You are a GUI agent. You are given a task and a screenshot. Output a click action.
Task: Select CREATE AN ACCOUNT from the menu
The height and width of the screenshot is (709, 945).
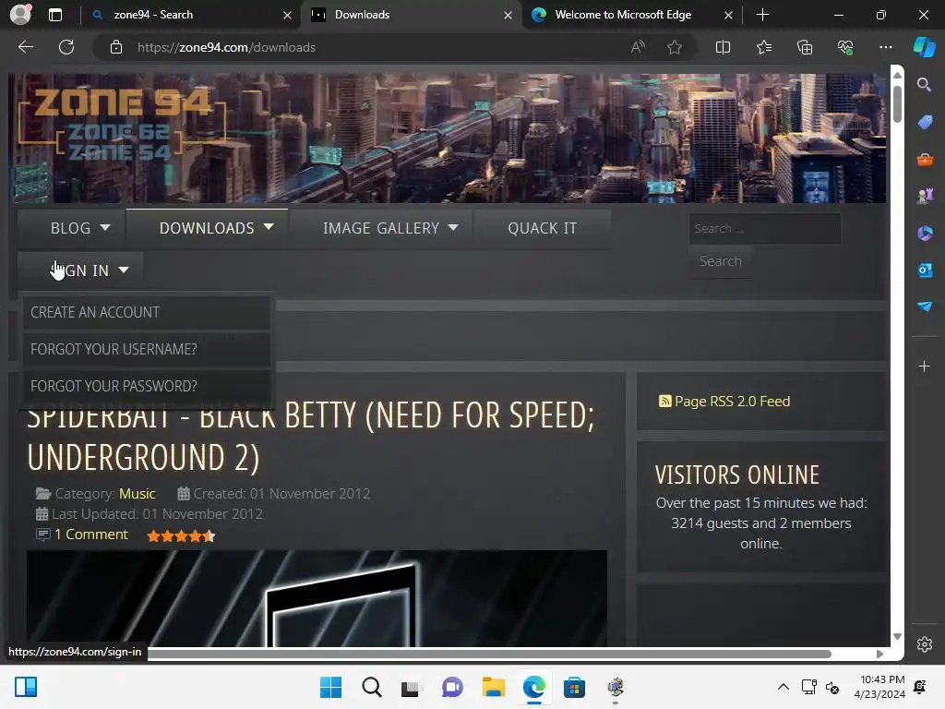tap(146, 312)
